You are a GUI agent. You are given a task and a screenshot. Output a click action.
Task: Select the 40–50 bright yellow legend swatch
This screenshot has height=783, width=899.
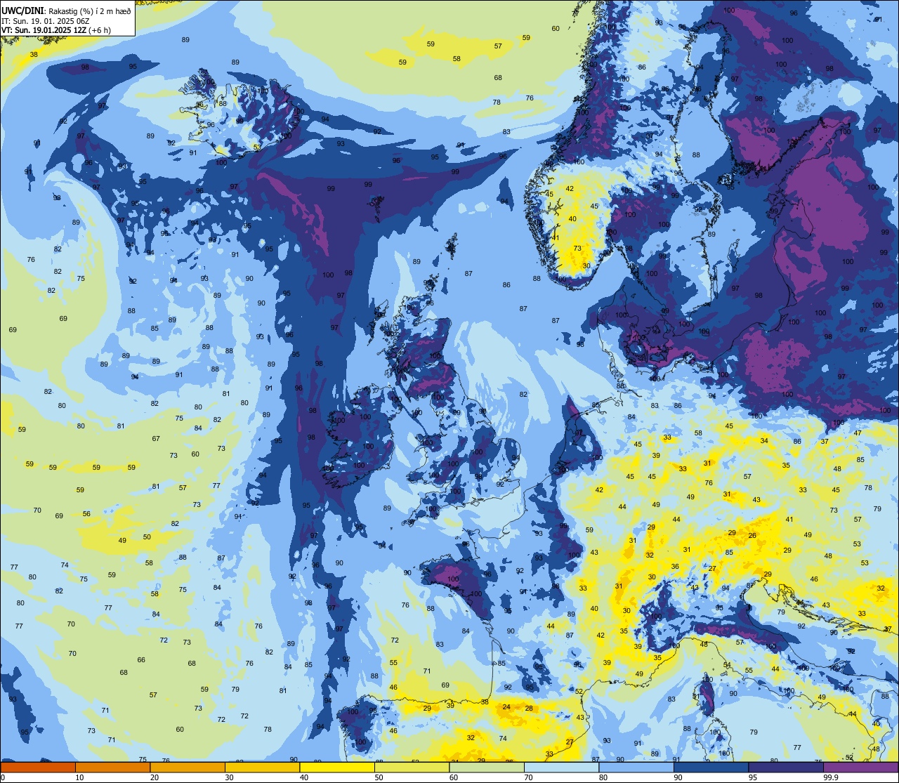click(x=337, y=767)
